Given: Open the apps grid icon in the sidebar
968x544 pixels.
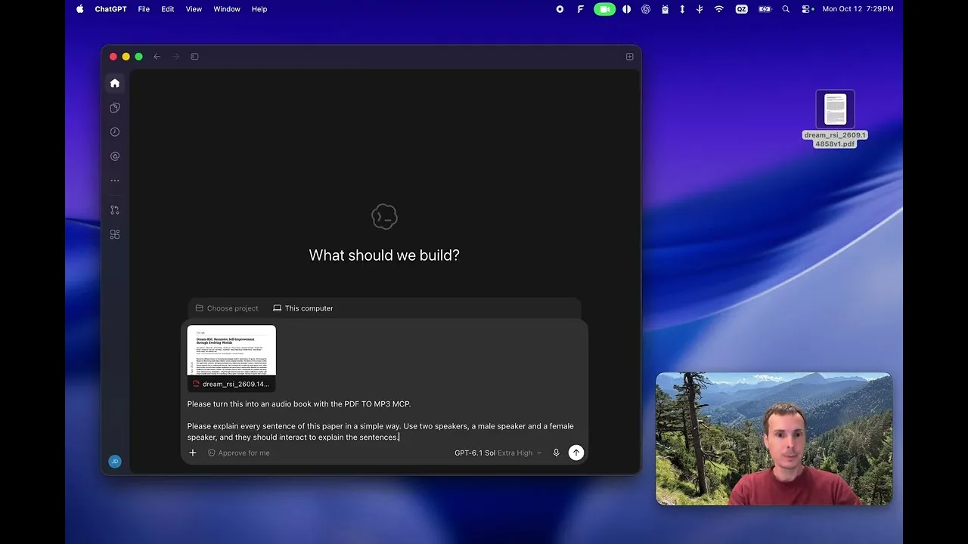Looking at the screenshot, I should point(115,234).
